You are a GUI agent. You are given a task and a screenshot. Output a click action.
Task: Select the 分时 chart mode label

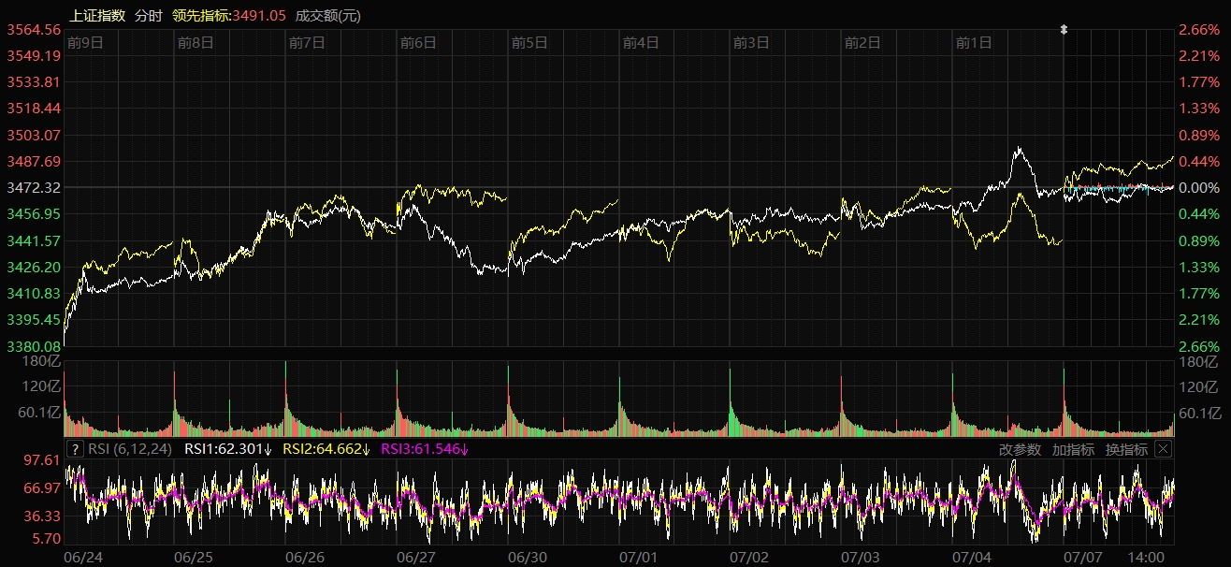tap(148, 15)
